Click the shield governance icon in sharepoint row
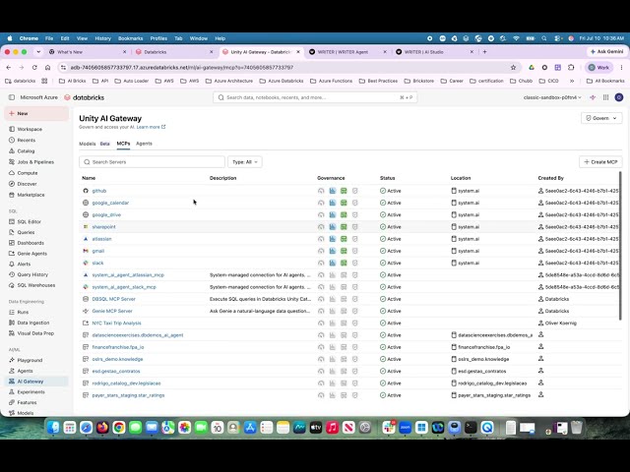 (x=354, y=227)
